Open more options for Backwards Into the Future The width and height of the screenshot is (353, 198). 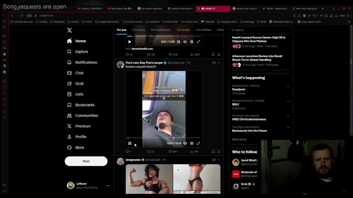(288, 128)
